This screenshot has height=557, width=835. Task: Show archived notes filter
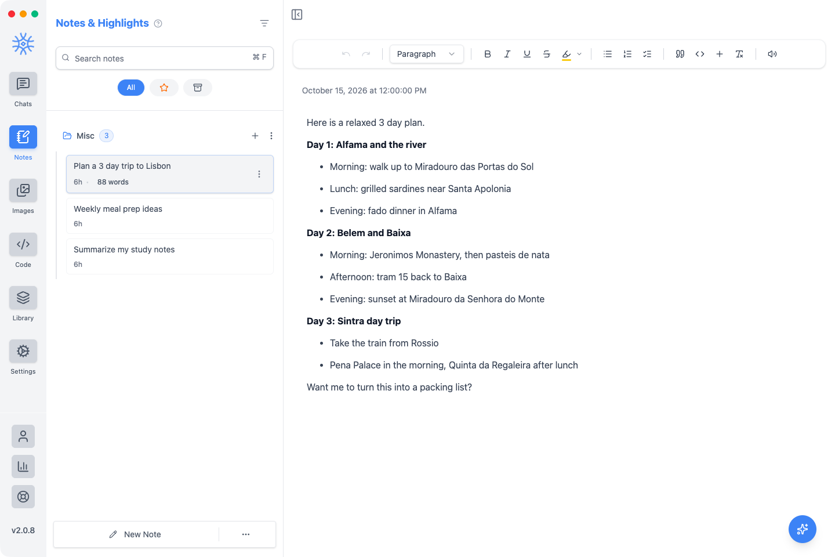click(x=198, y=88)
